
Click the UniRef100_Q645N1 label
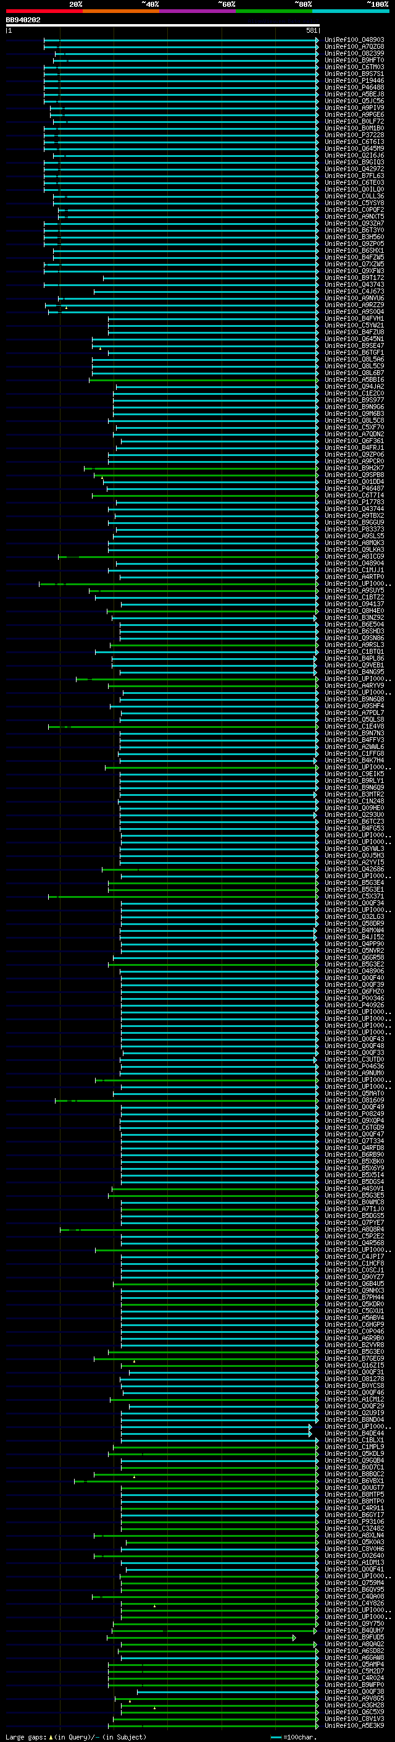(354, 339)
